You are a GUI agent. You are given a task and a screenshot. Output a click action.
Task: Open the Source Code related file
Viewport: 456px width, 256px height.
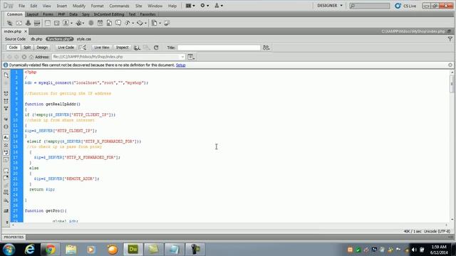[15, 39]
